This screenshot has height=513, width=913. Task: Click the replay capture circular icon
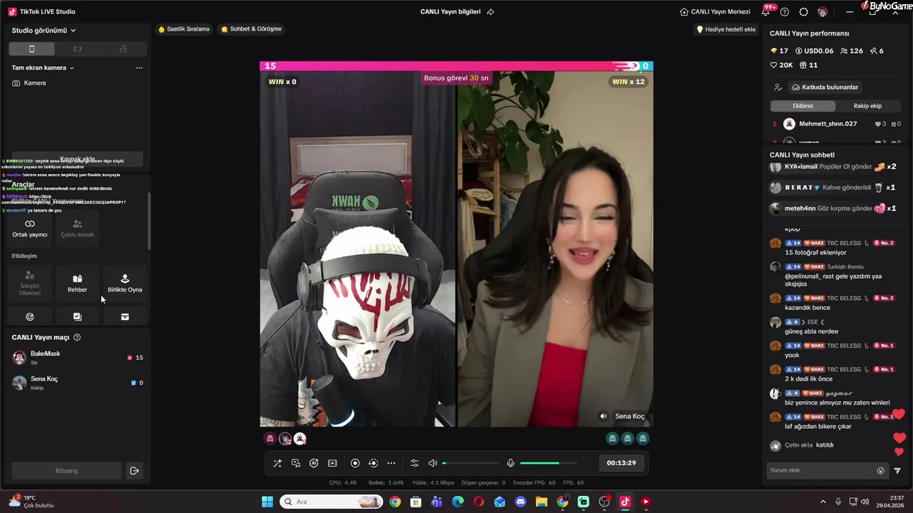tap(373, 463)
